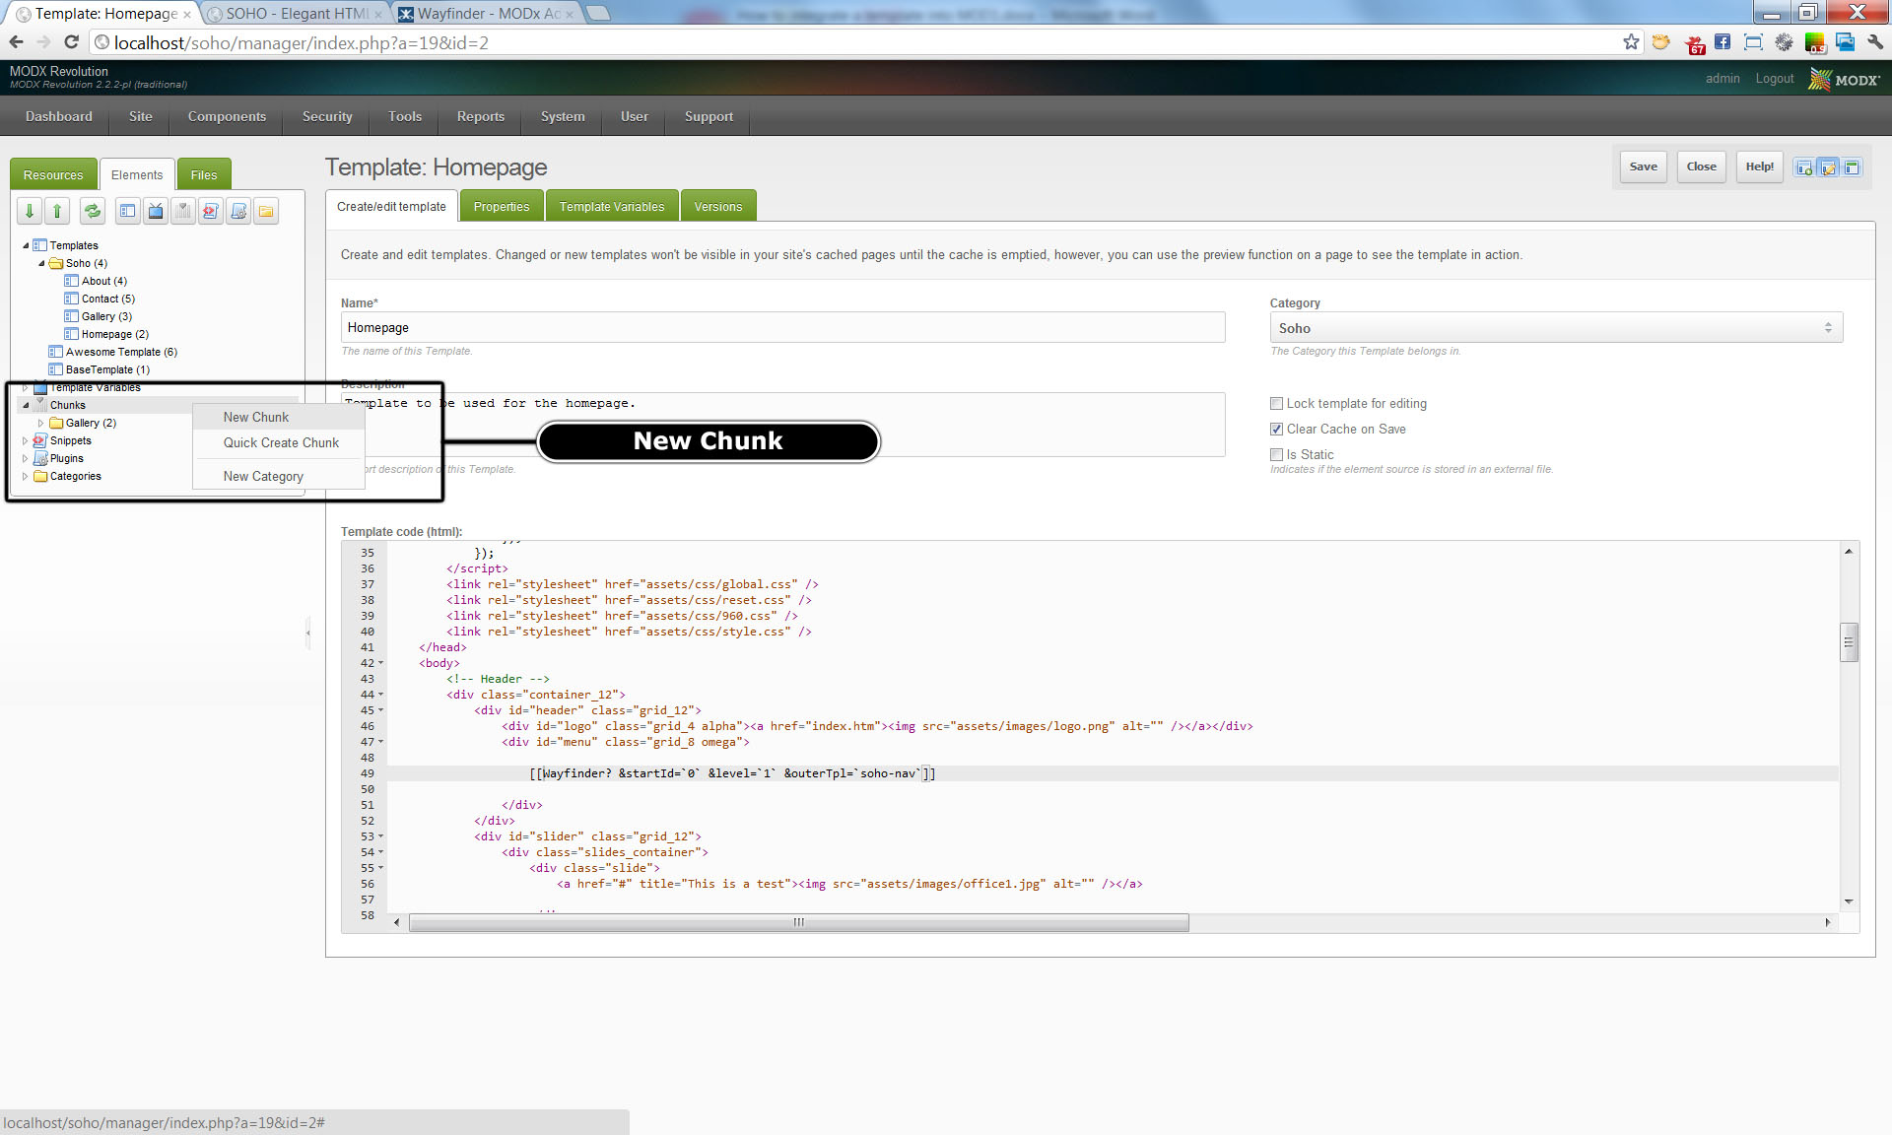Click the Help! button
This screenshot has height=1135, width=1892.
[1759, 167]
